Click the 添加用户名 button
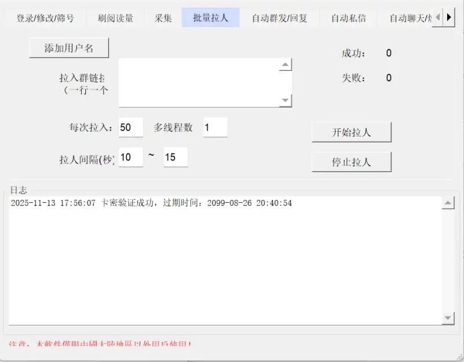This screenshot has height=362, width=464. (x=68, y=47)
